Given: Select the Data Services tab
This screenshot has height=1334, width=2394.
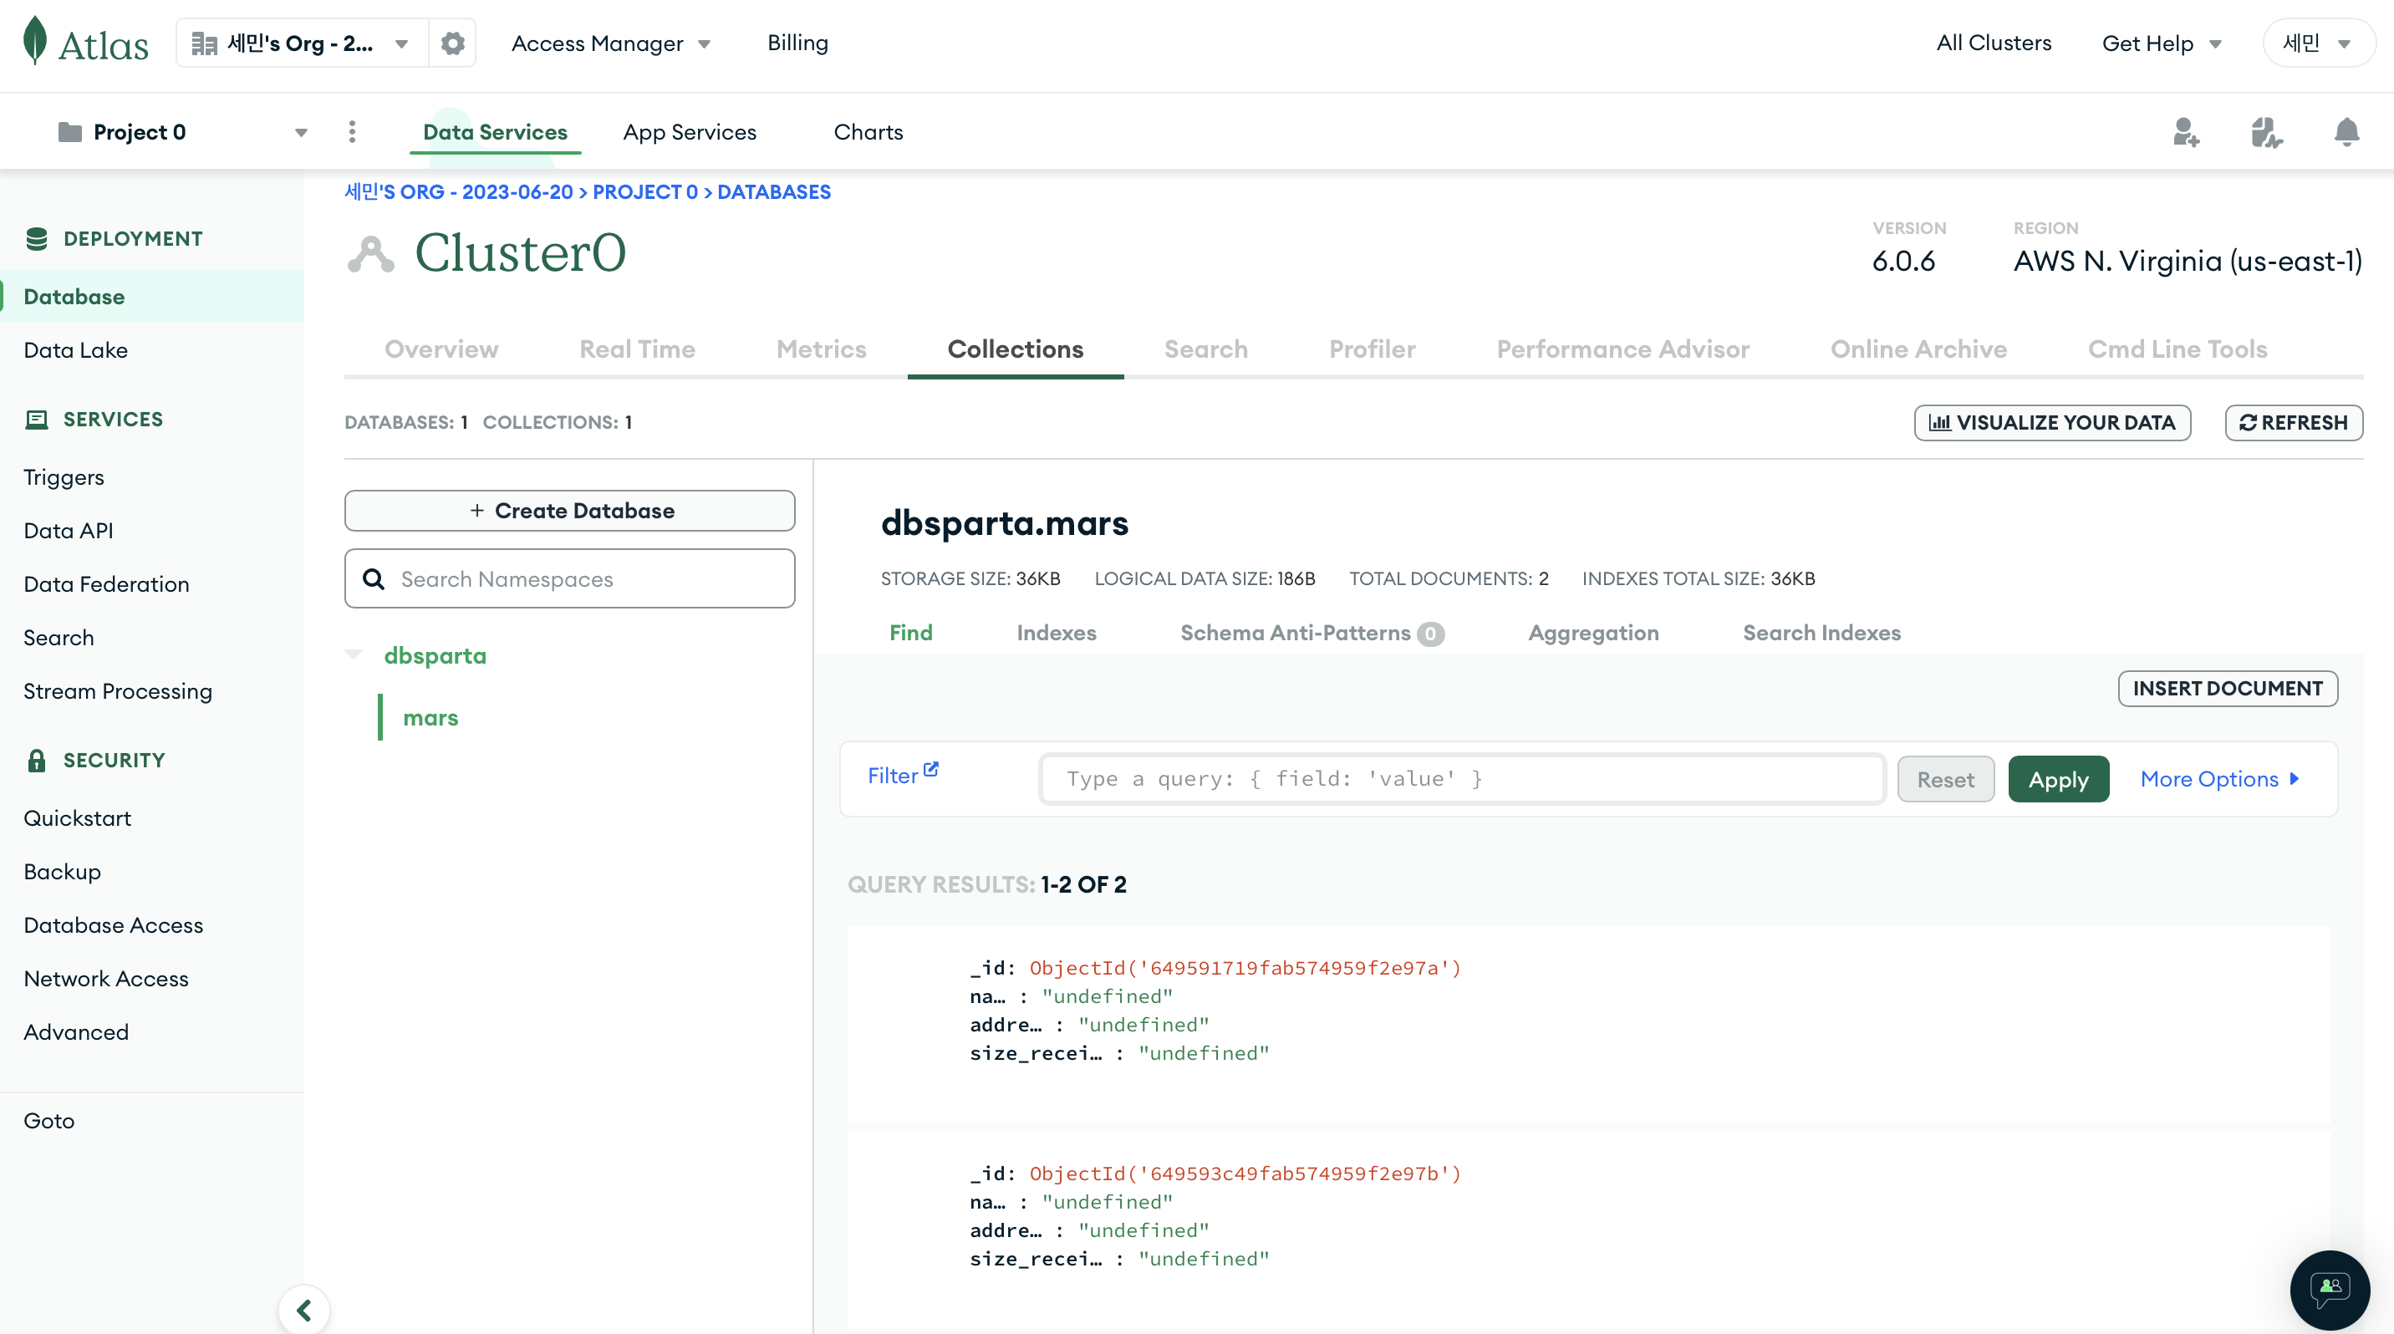Looking at the screenshot, I should 494,132.
